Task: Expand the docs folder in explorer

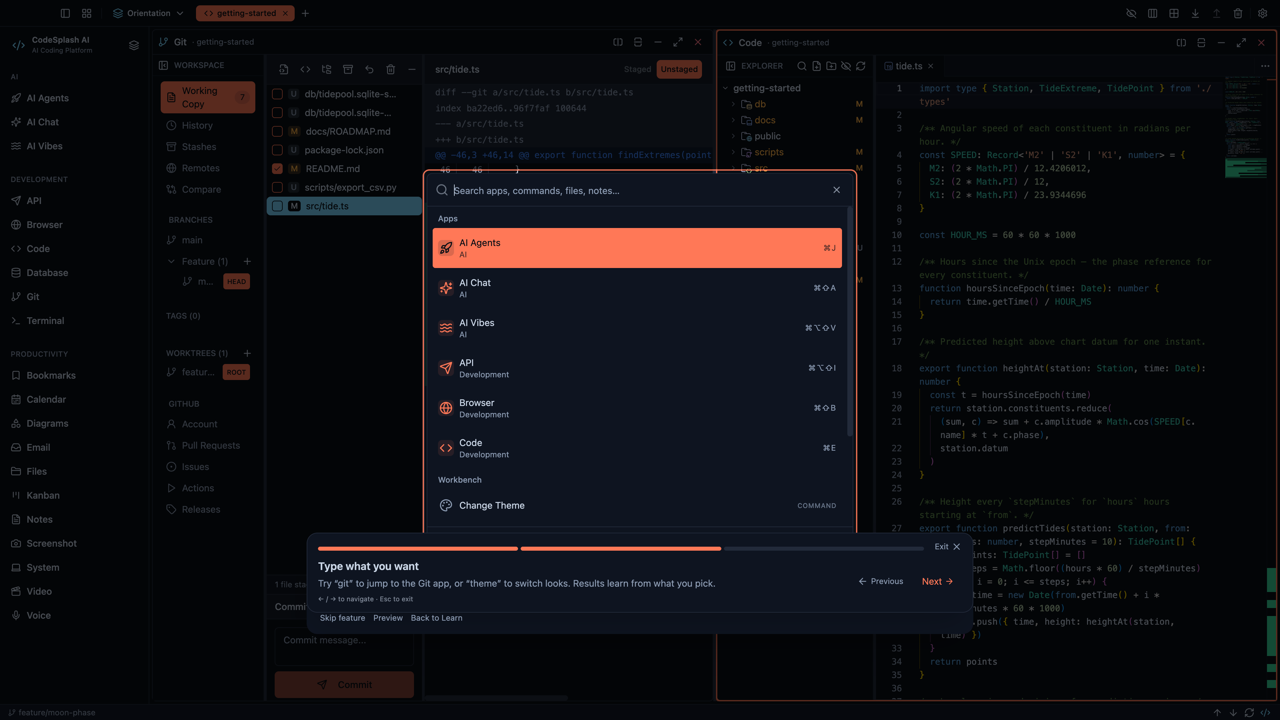Action: click(x=733, y=120)
